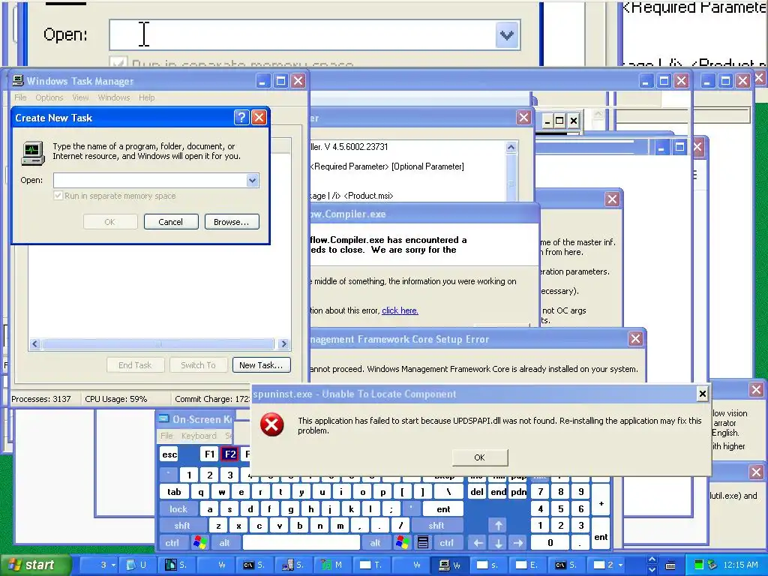
Task: Click the End Task button in Task Manager
Action: (x=135, y=365)
